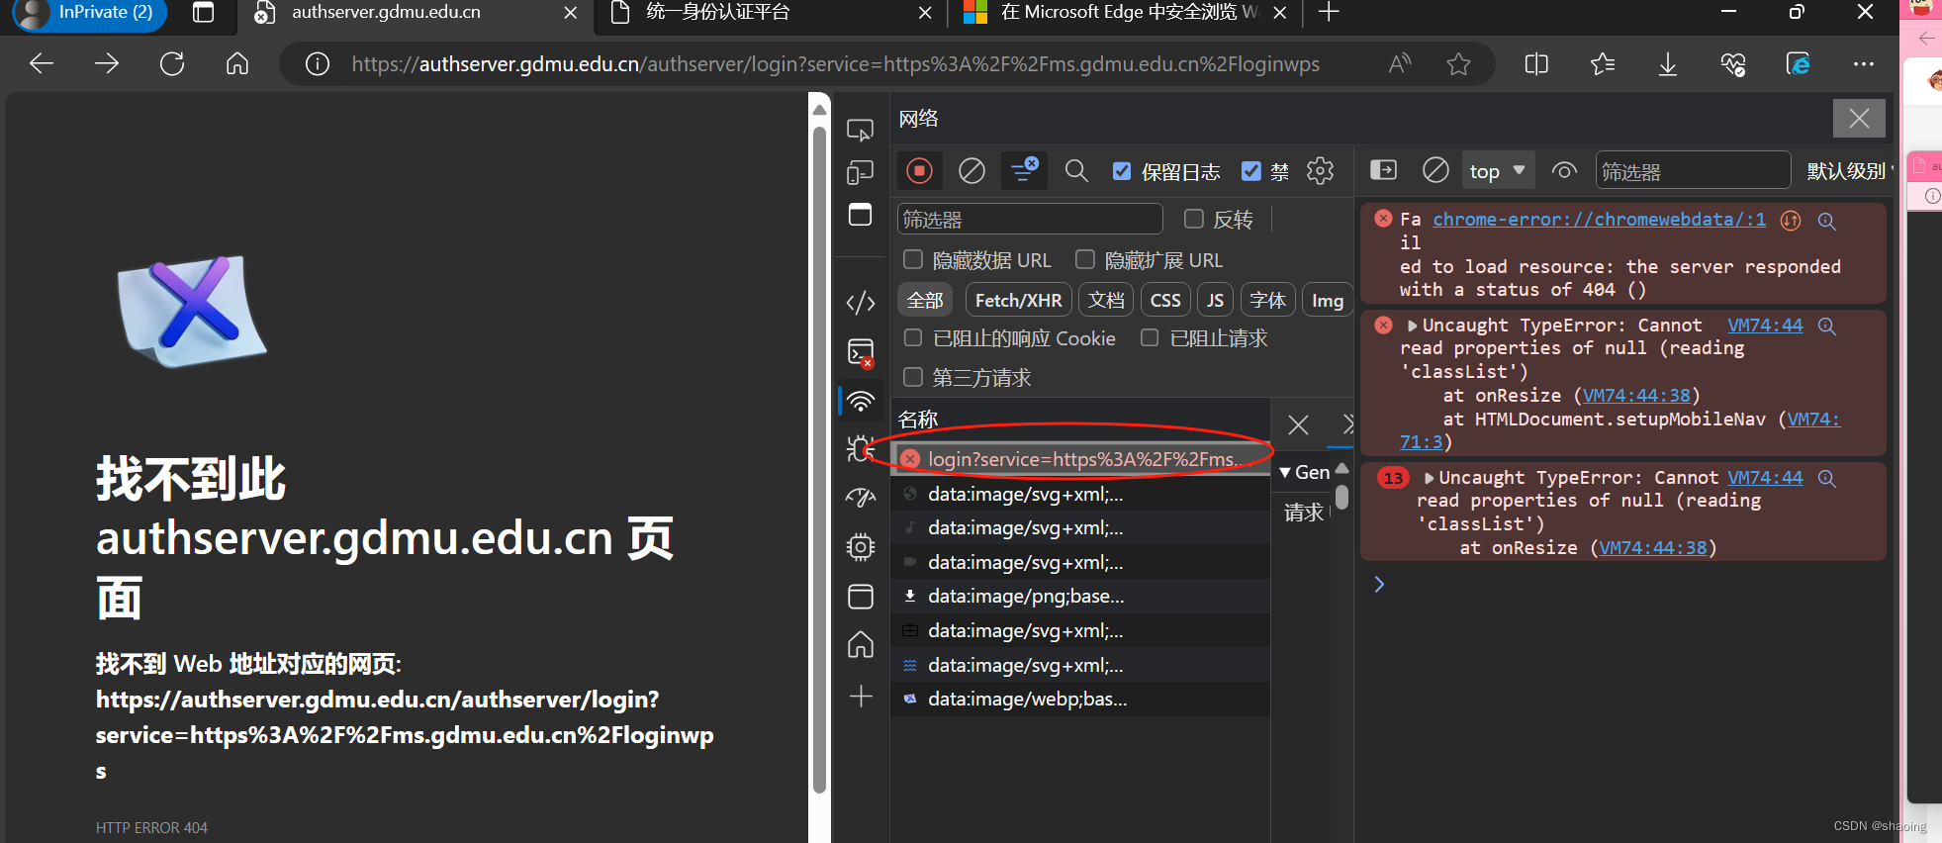This screenshot has height=843, width=1942.
Task: Open Sources bug icon panel
Action: tap(861, 449)
